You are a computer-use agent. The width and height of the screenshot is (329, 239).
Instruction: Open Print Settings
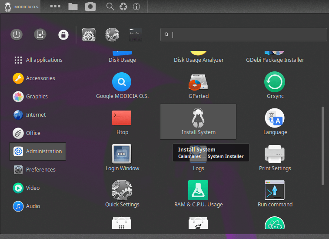click(x=275, y=158)
